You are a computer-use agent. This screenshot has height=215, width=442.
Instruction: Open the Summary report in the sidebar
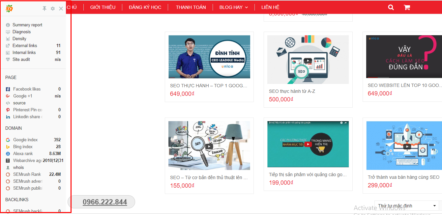coord(27,25)
